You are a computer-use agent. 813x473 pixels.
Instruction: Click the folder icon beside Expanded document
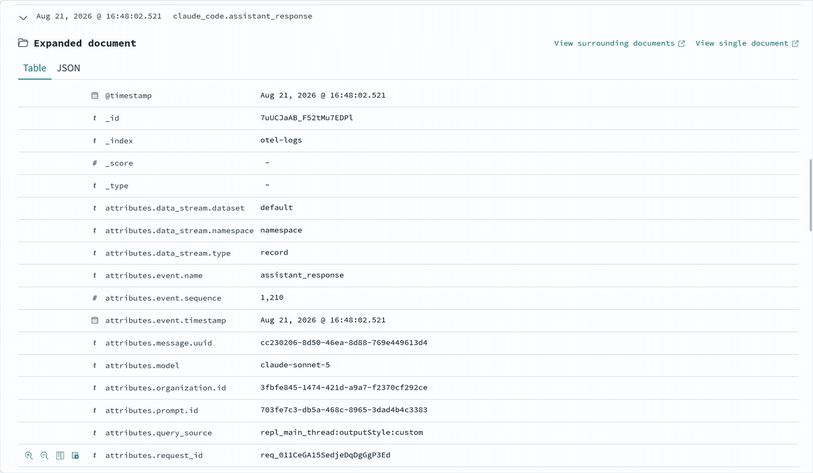23,43
